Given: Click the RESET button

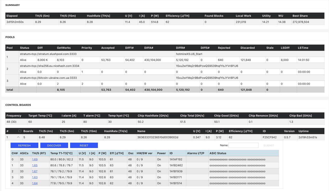Looking at the screenshot, I should pos(84,145).
